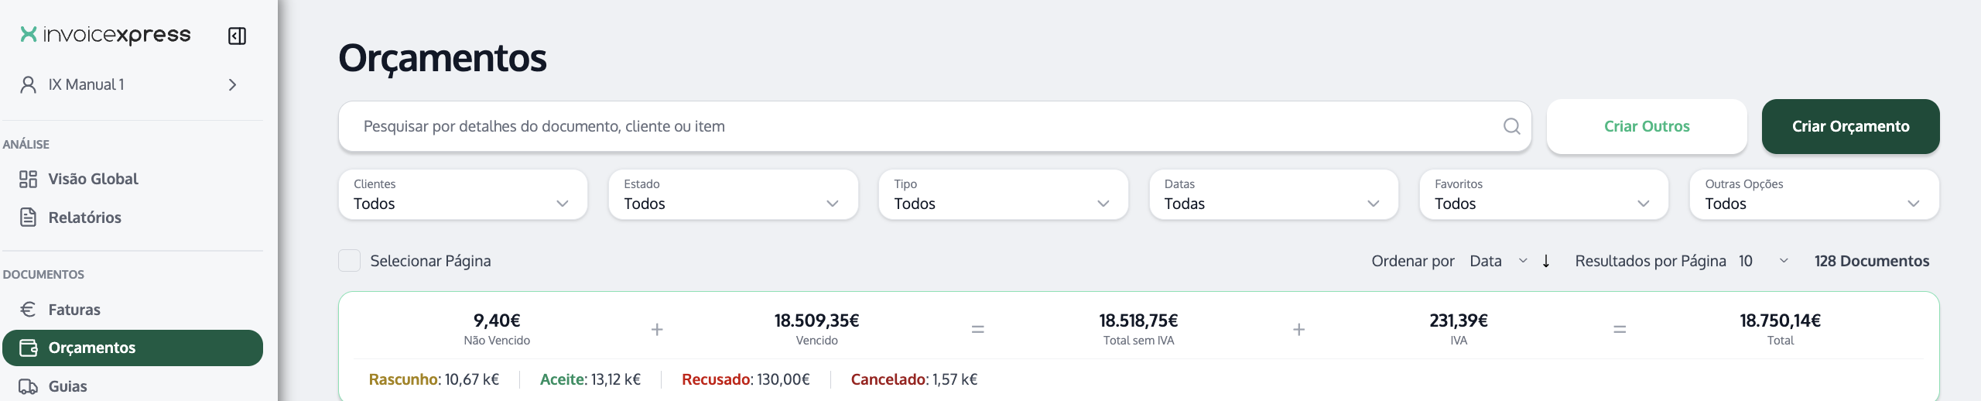Click the Relatórios document icon
Screen dimensions: 1981x401
coord(28,218)
